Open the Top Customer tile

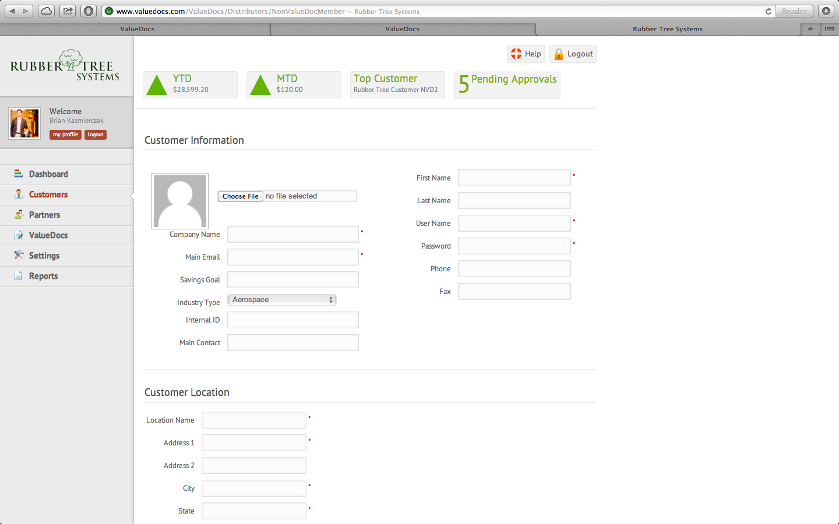tap(397, 85)
